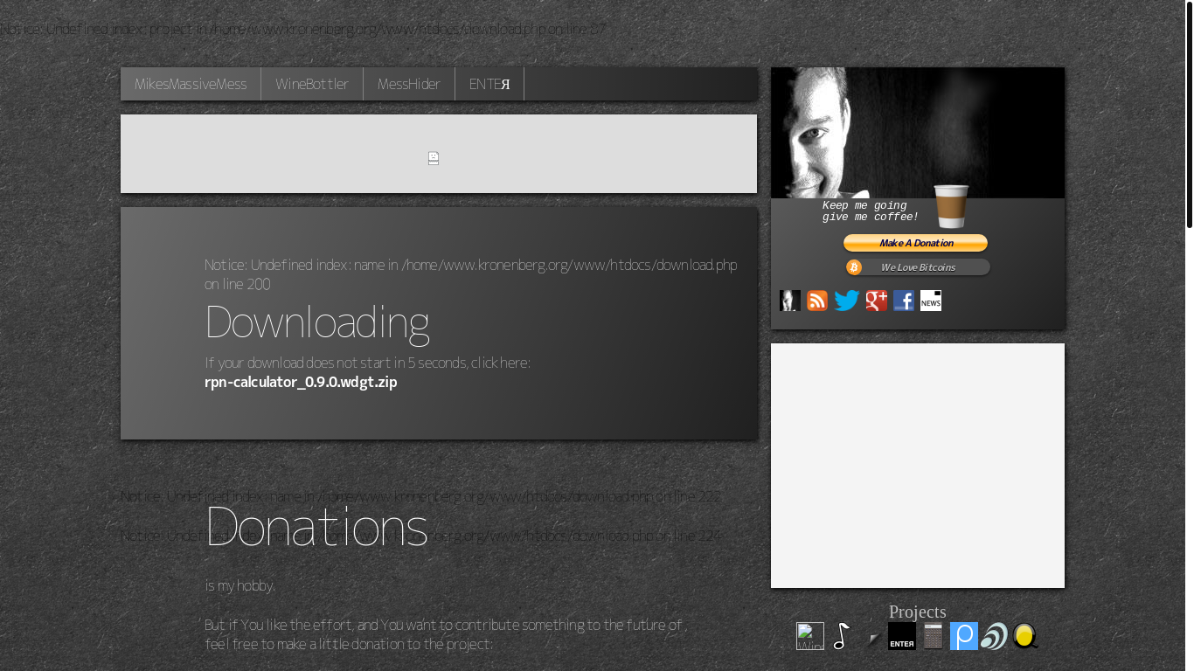The height and width of the screenshot is (671, 1194).
Task: Click the page vertical scrollbar thumb
Action: click(x=1190, y=114)
